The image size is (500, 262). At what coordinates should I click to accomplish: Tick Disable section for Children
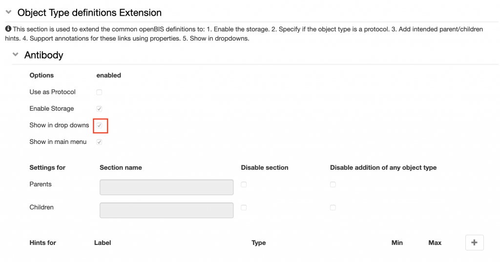click(244, 207)
